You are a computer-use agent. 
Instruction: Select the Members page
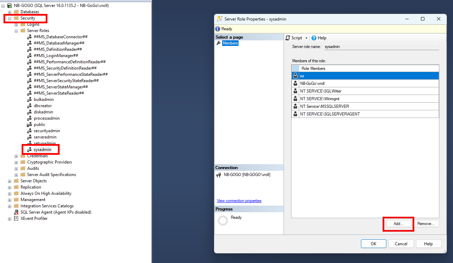coord(230,43)
